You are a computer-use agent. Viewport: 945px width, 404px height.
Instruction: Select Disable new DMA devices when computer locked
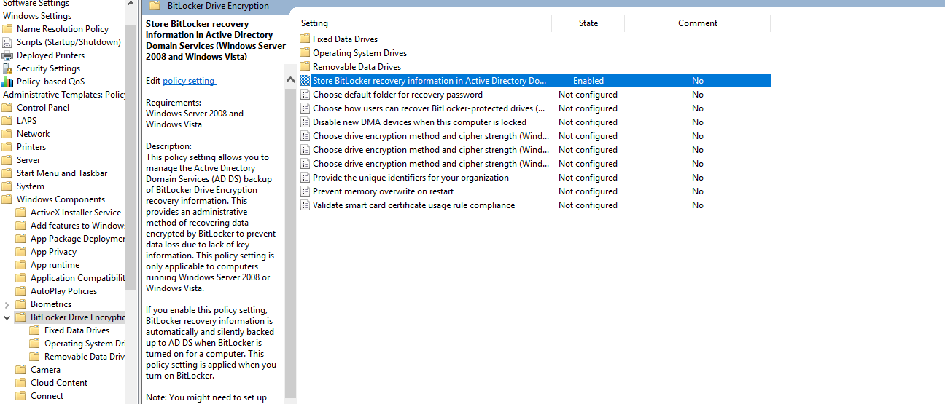[x=419, y=122]
